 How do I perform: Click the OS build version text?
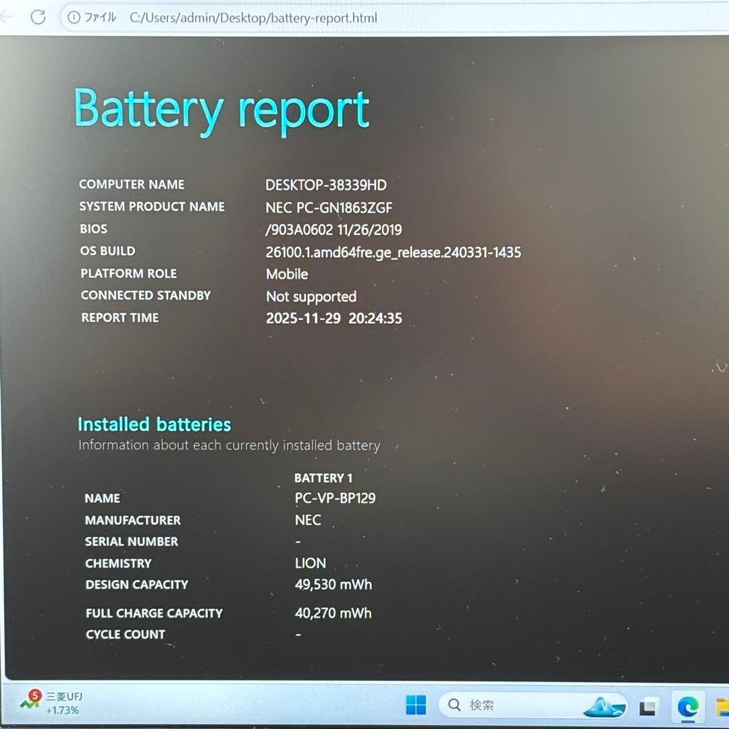point(393,252)
